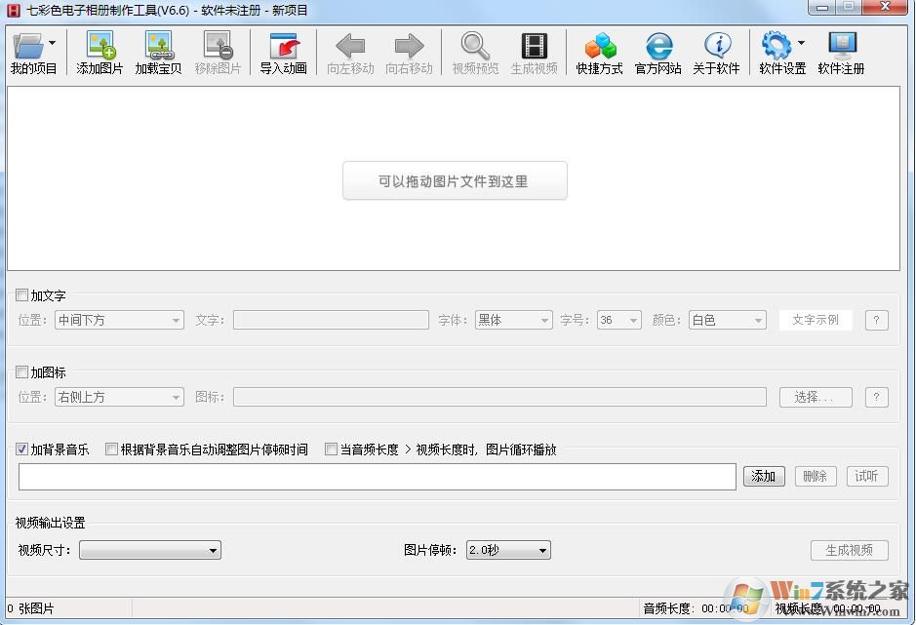This screenshot has height=625, width=916.
Task: Disable the 加背景音乐 background music checkbox
Action: tap(21, 449)
